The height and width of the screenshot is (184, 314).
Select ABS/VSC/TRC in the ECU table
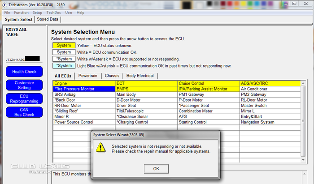(x=270, y=83)
